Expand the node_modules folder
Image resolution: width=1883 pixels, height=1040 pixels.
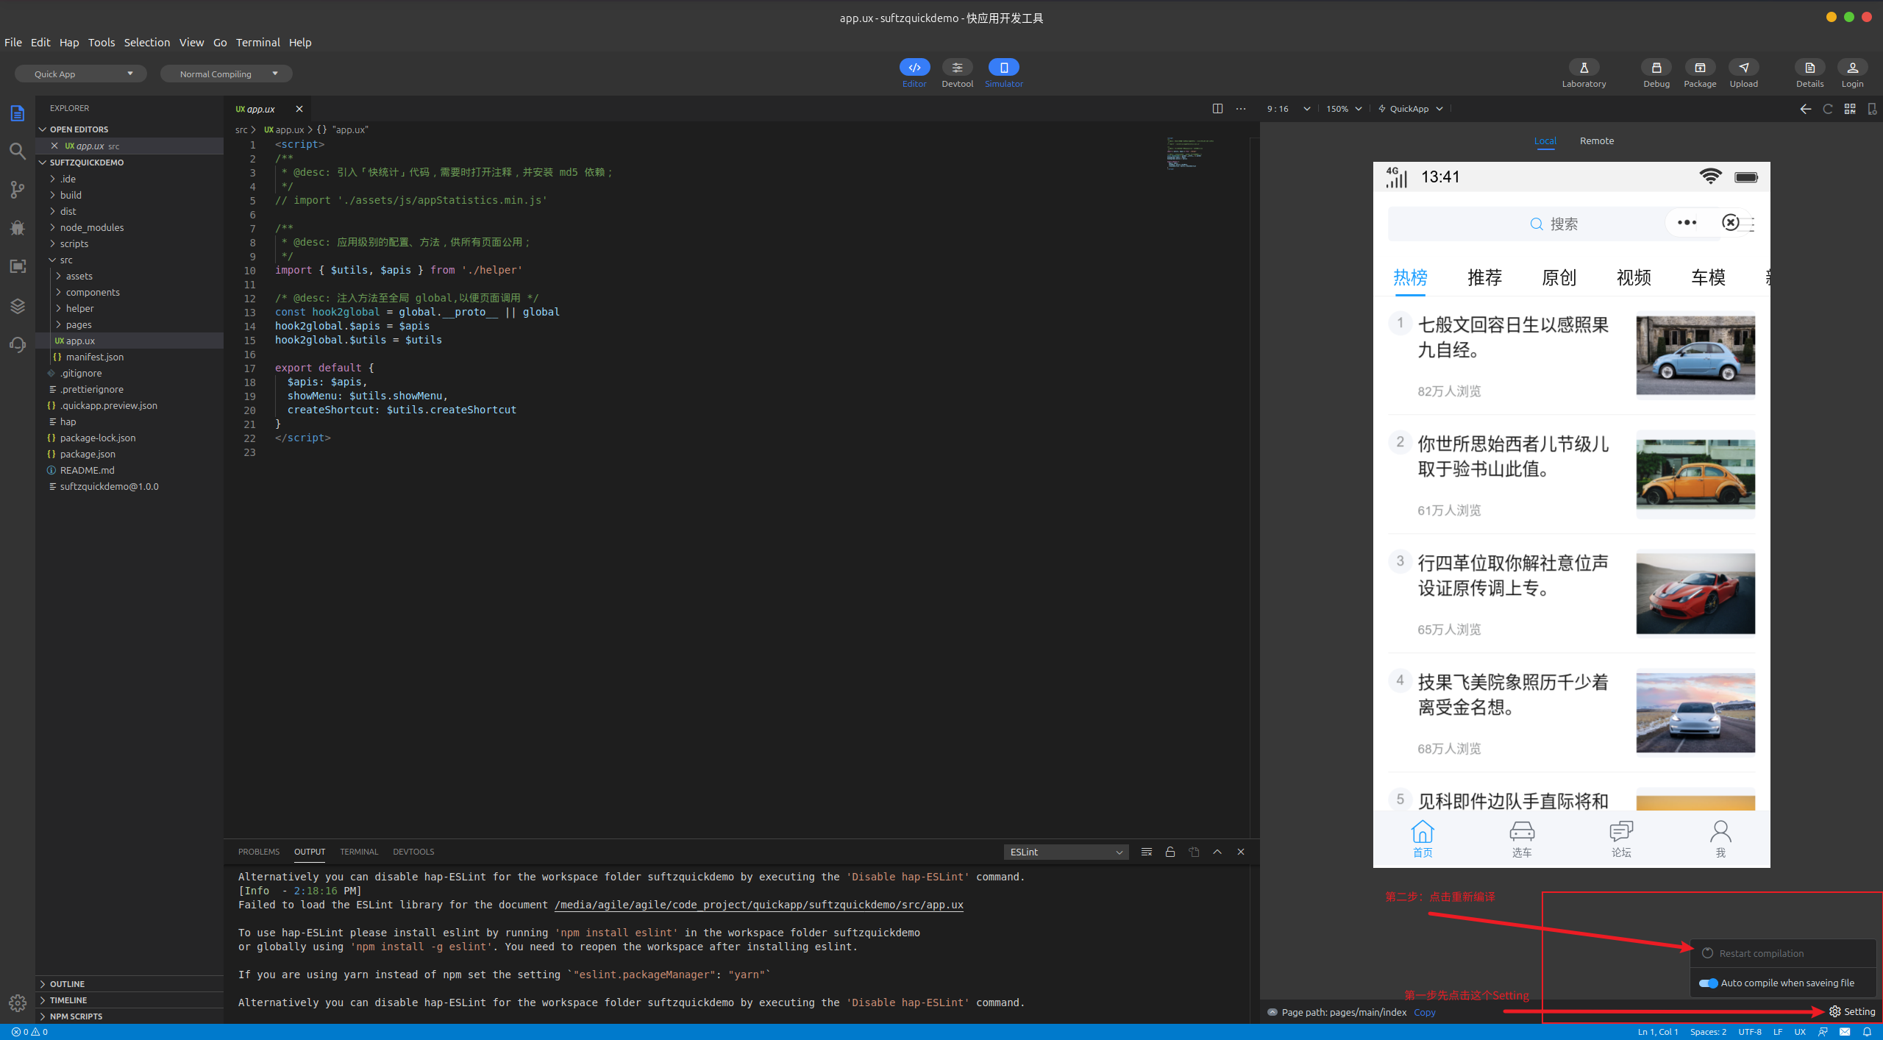coord(91,227)
